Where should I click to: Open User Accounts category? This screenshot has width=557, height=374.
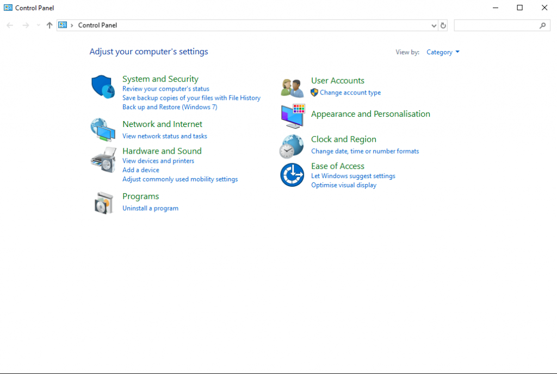tap(338, 81)
